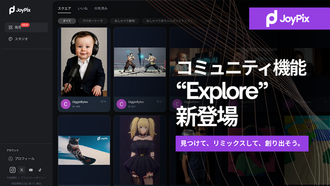This screenshot has height=186, width=330.
Task: Click the Discover grid icon
Action: point(11,27)
